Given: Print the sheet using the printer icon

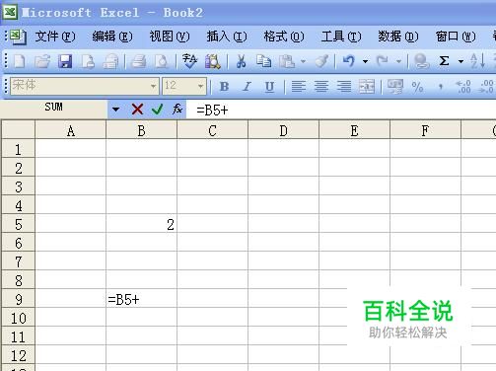Looking at the screenshot, I should pyautogui.click(x=139, y=61).
